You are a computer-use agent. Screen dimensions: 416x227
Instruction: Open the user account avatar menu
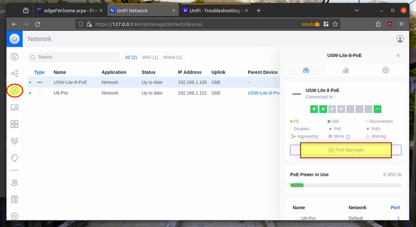(400, 39)
